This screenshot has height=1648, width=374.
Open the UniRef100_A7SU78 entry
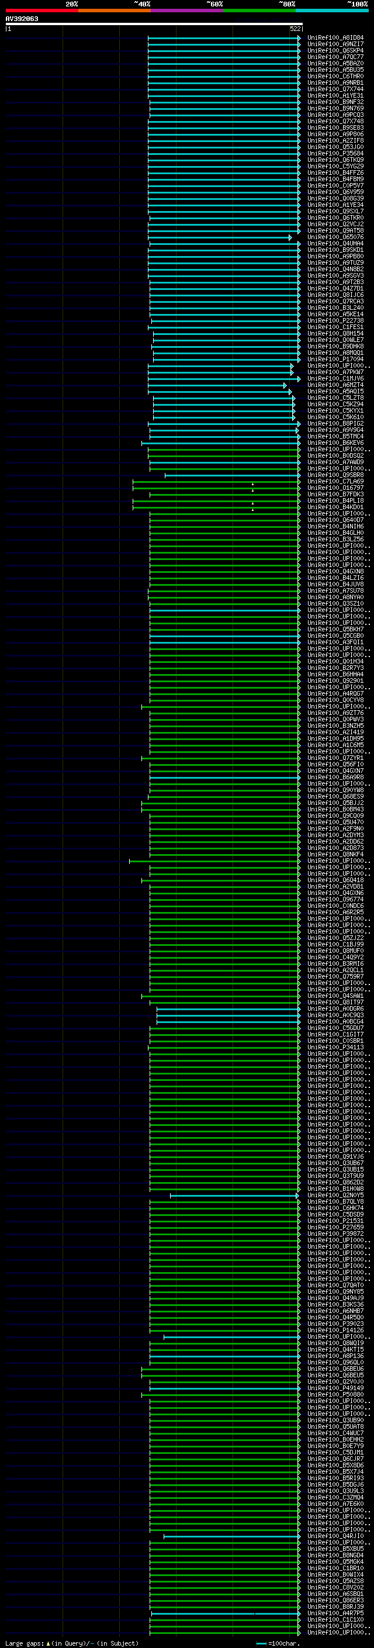click(x=335, y=590)
